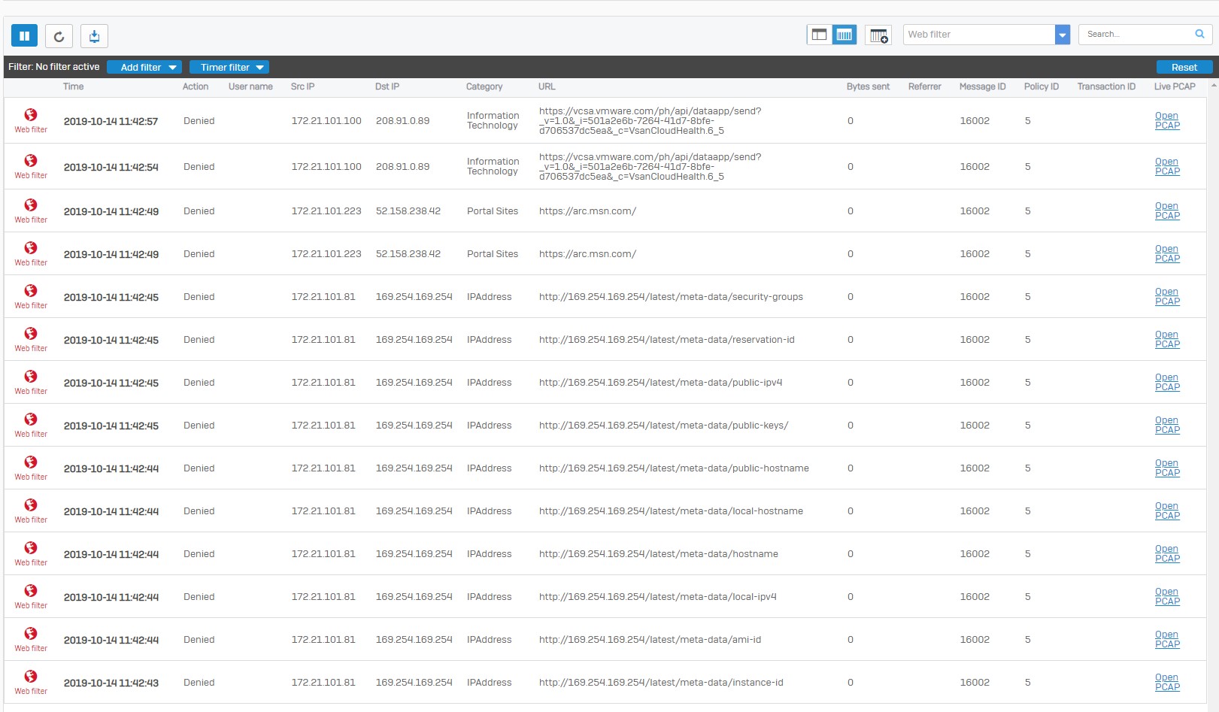The image size is (1219, 712).
Task: Click into the Search input field
Action: click(x=1136, y=34)
